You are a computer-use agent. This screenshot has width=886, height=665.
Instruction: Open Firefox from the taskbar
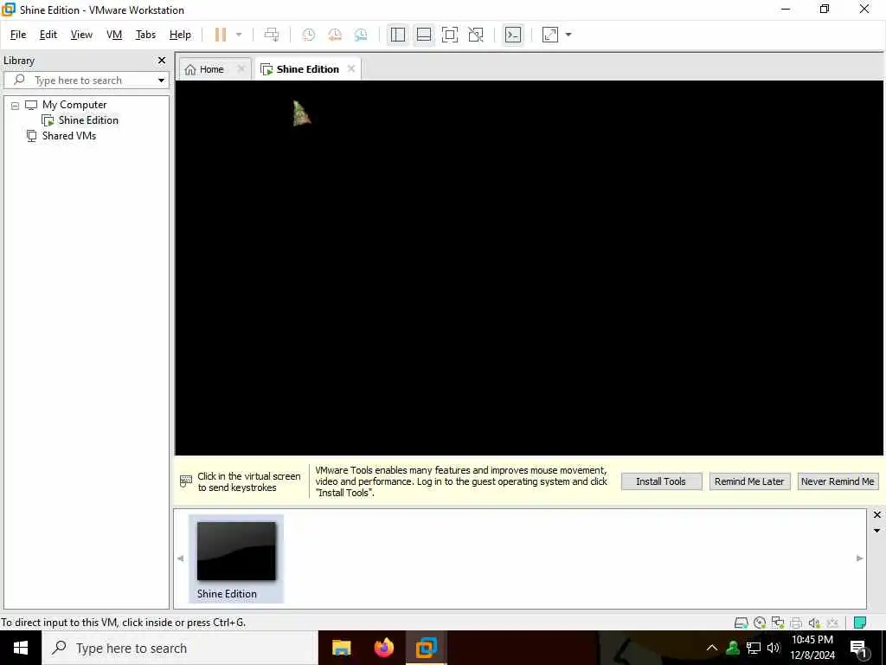click(384, 648)
